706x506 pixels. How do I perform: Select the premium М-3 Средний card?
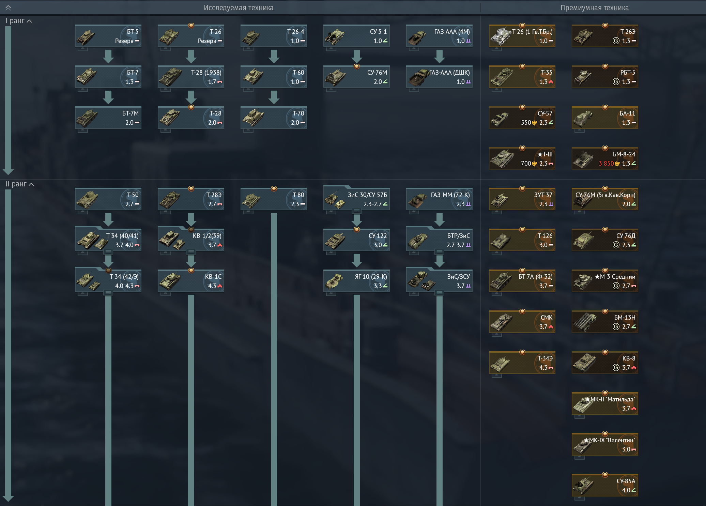(x=605, y=281)
